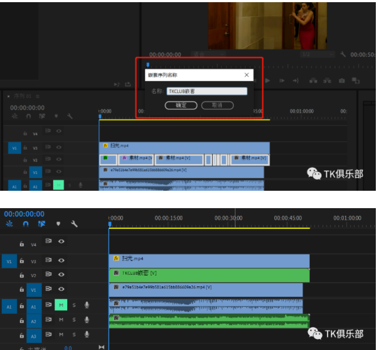Screen dimensions: 378x350
Task: Click the insert-as-nest icon in lower timeline
Action: tap(9, 224)
